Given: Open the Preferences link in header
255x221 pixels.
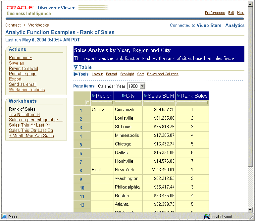Looking at the screenshot, I should click(x=215, y=13).
